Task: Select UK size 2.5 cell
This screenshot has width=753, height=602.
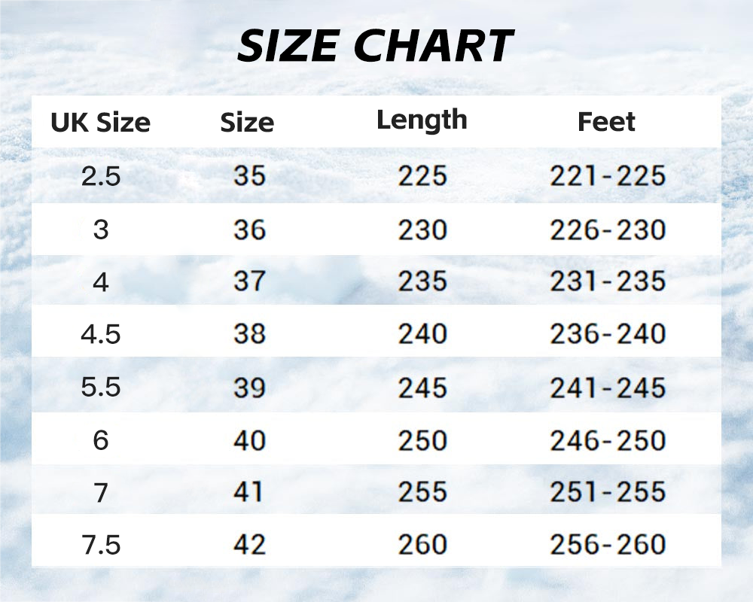Action: 100,176
